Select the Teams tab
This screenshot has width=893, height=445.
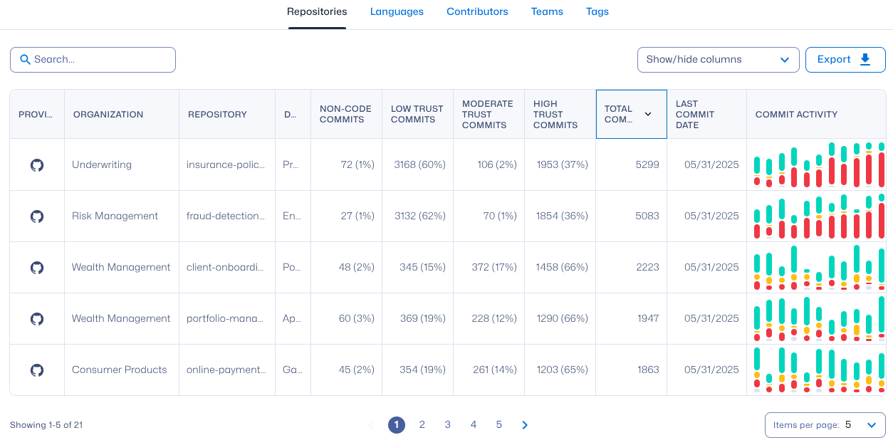pyautogui.click(x=547, y=11)
